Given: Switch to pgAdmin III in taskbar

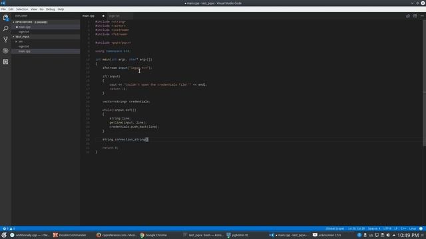Looking at the screenshot, I should (x=237, y=235).
